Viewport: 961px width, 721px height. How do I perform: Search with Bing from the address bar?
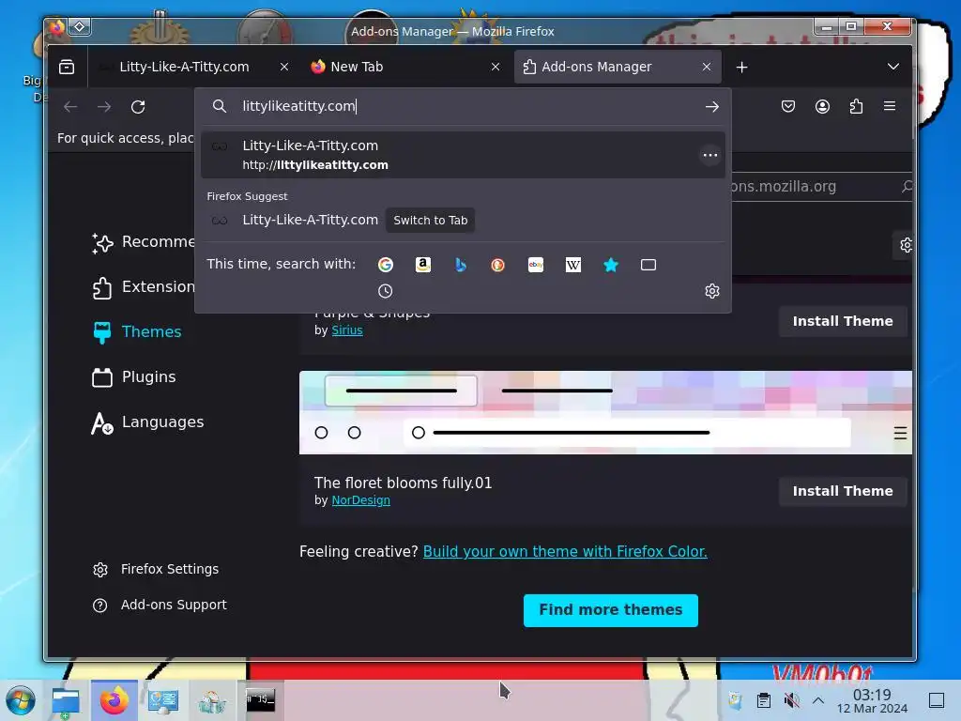click(460, 265)
